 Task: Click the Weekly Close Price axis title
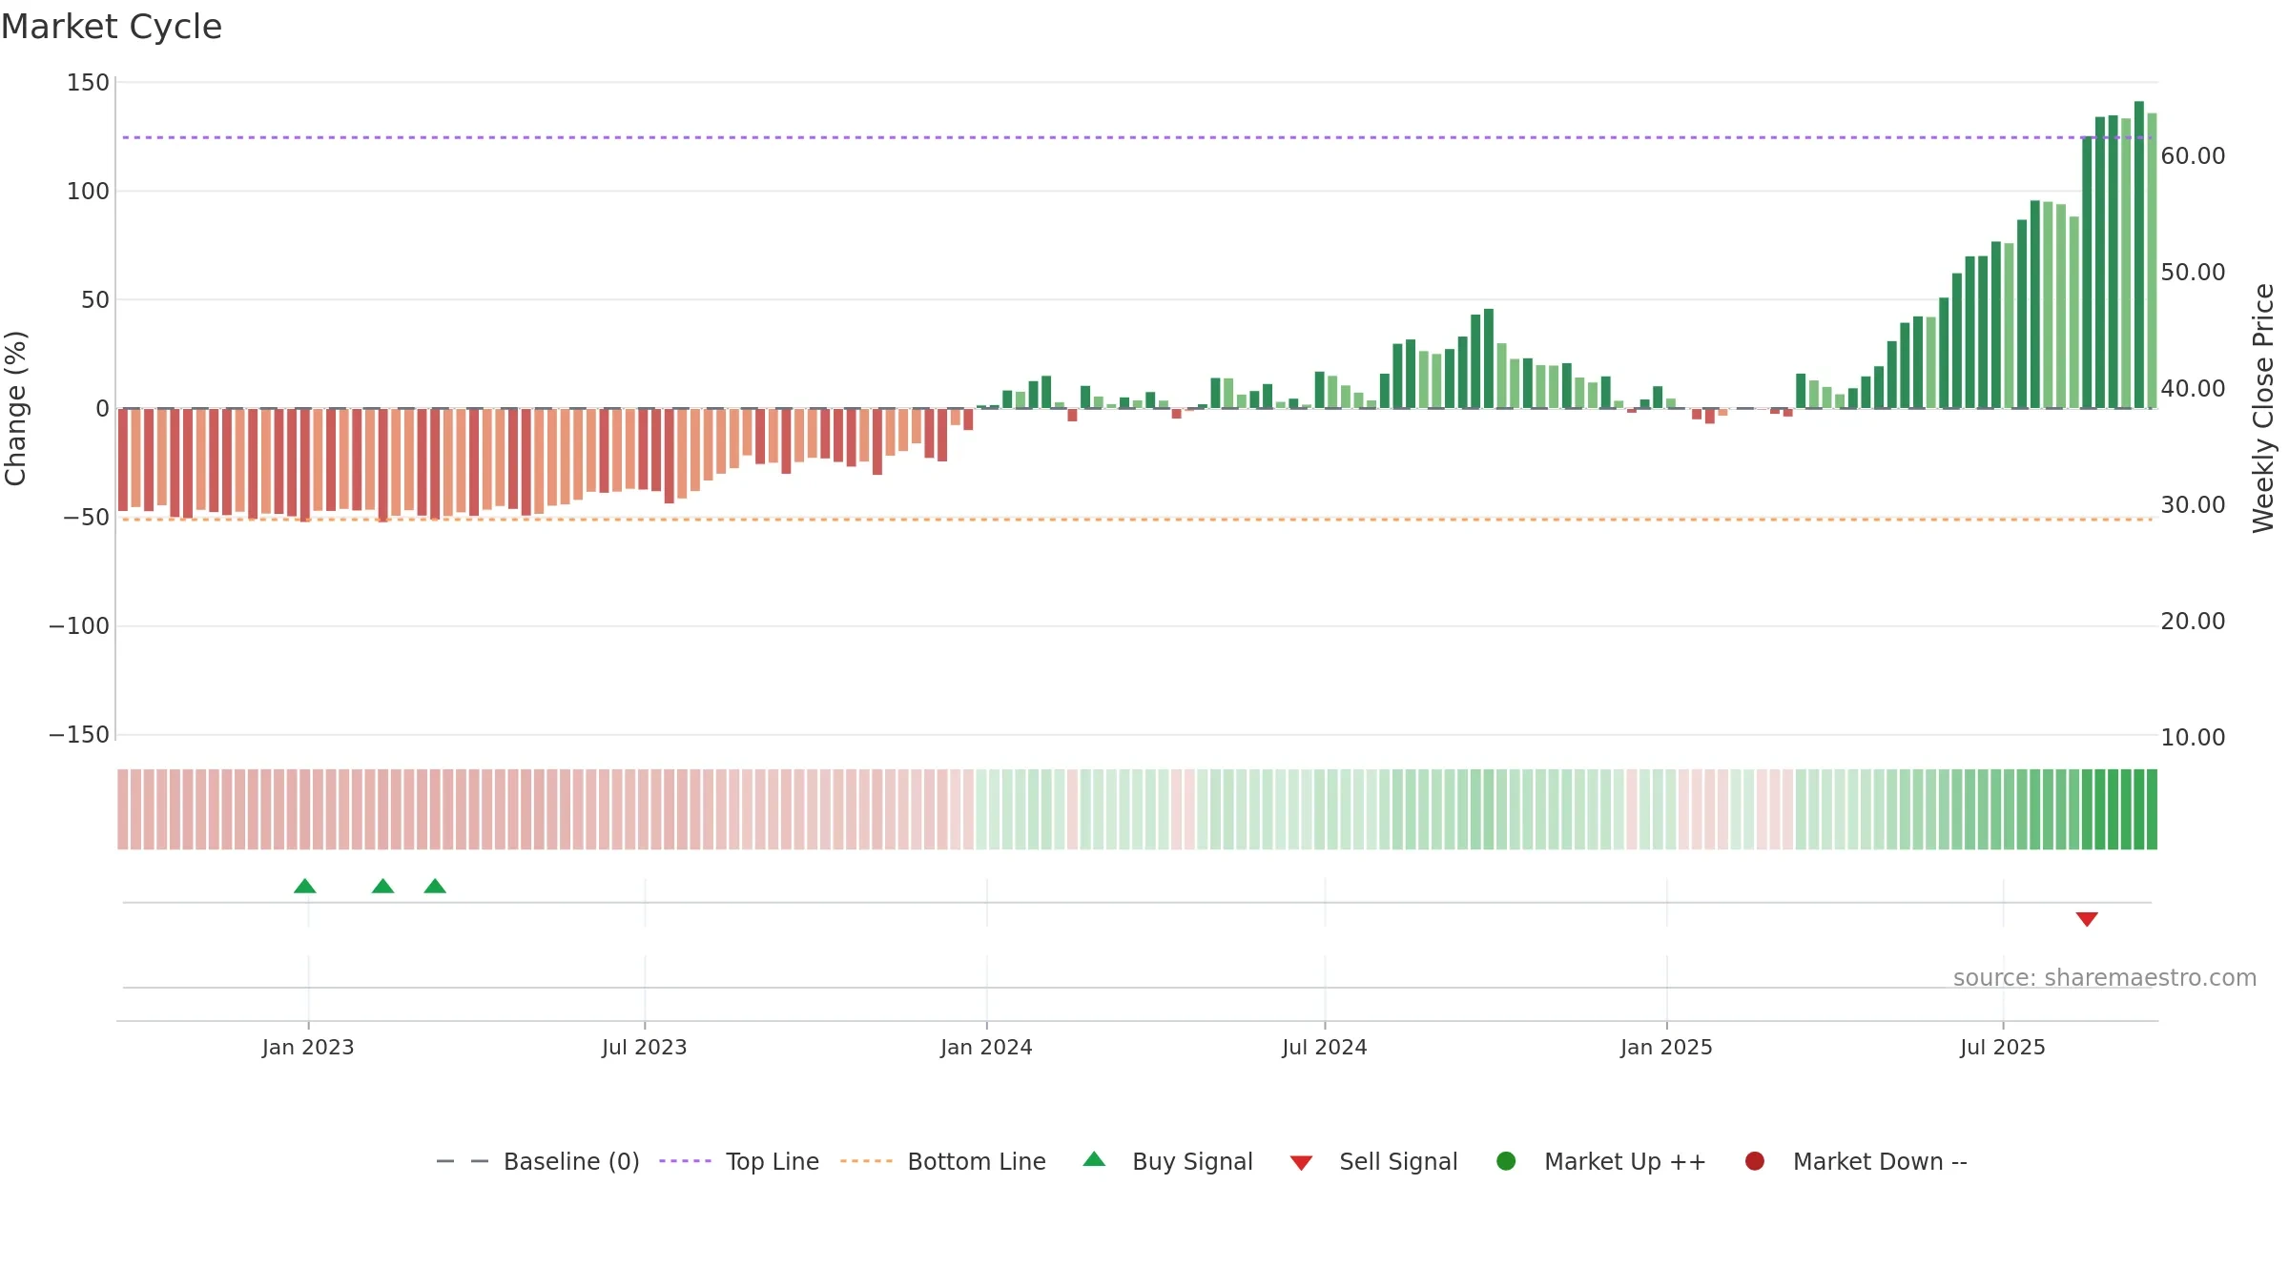click(2263, 408)
